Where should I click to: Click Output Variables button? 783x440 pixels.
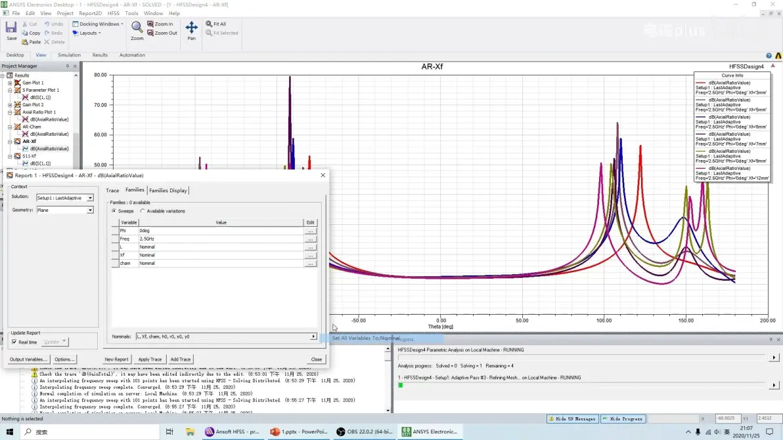click(x=28, y=359)
